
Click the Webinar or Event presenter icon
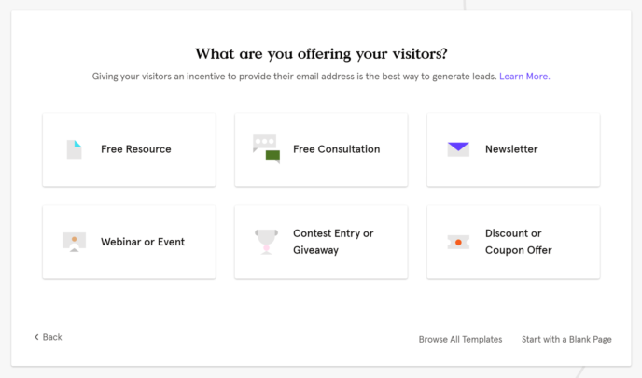pyautogui.click(x=74, y=242)
